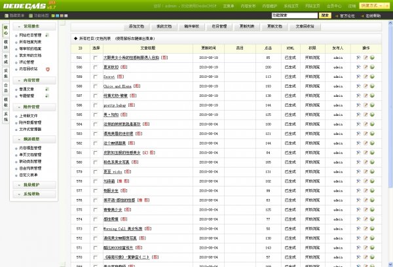
Task: Tick the checkbox for document ID 581
Action: tap(95, 152)
